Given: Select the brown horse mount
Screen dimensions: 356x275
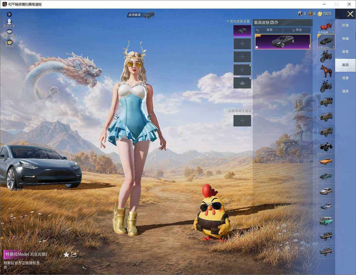Looking at the screenshot, I should (x=326, y=72).
